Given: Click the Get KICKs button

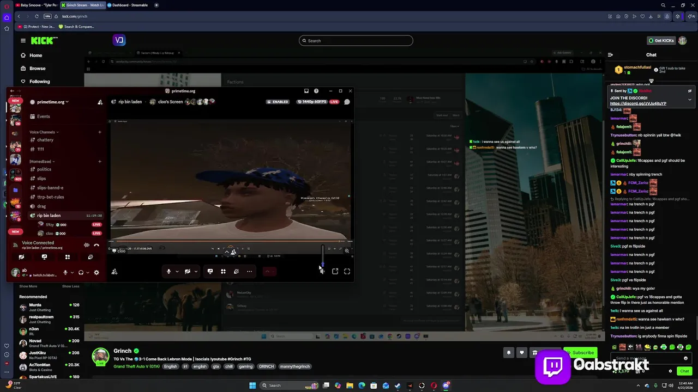Looking at the screenshot, I should 661,41.
